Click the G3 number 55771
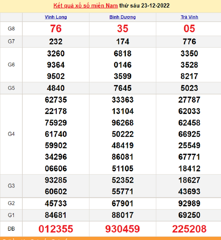This screenshot has width=221, height=240. [122, 192]
